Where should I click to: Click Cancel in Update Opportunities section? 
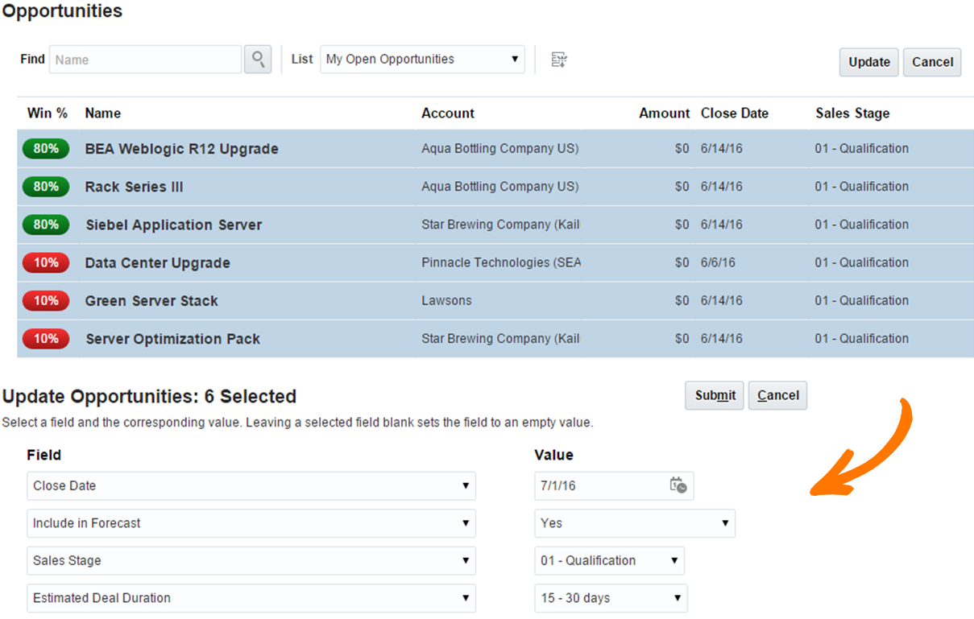[x=777, y=395]
